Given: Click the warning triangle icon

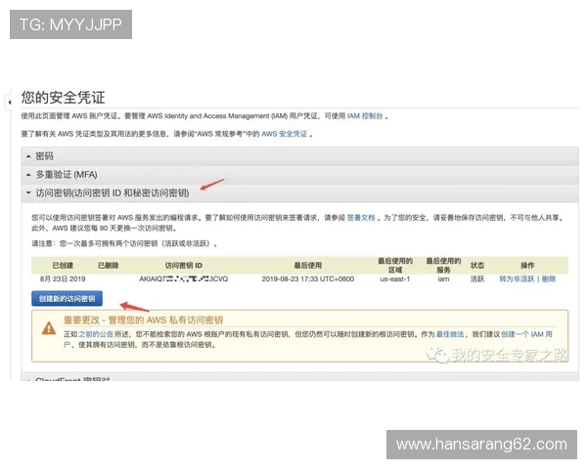Looking at the screenshot, I should pos(49,328).
